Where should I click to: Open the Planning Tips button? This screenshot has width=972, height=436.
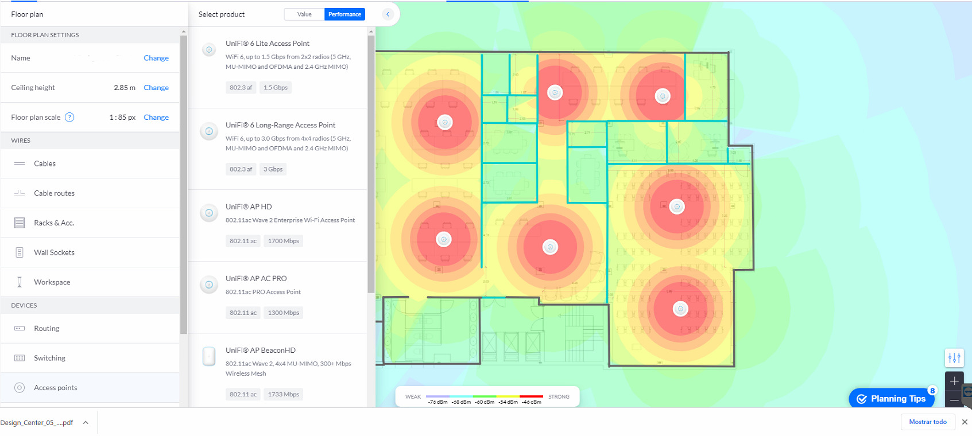[x=892, y=399]
